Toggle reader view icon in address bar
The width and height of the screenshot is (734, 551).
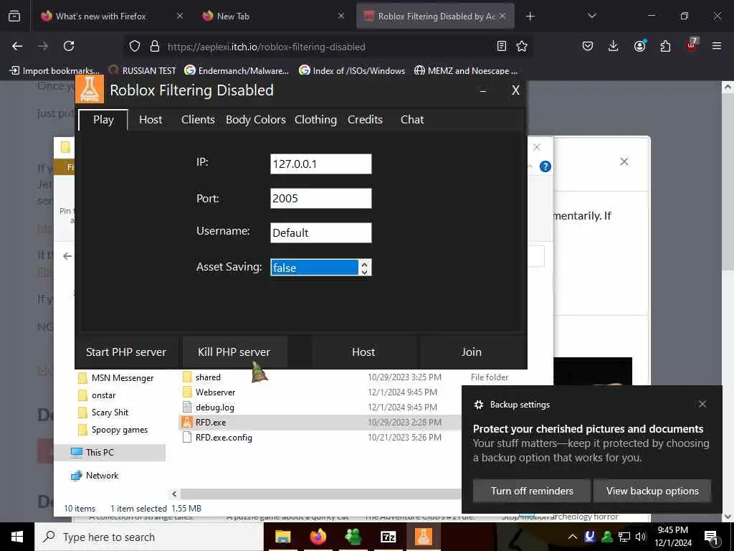pos(501,46)
